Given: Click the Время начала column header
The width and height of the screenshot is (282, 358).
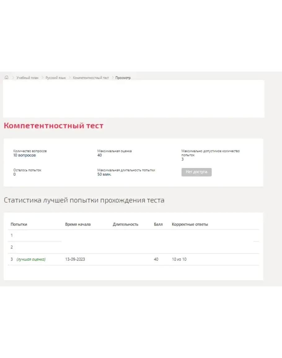Looking at the screenshot, I should tap(78, 224).
